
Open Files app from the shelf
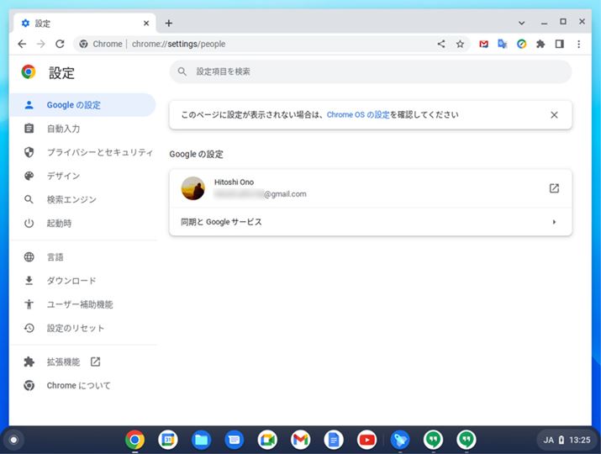pyautogui.click(x=201, y=440)
